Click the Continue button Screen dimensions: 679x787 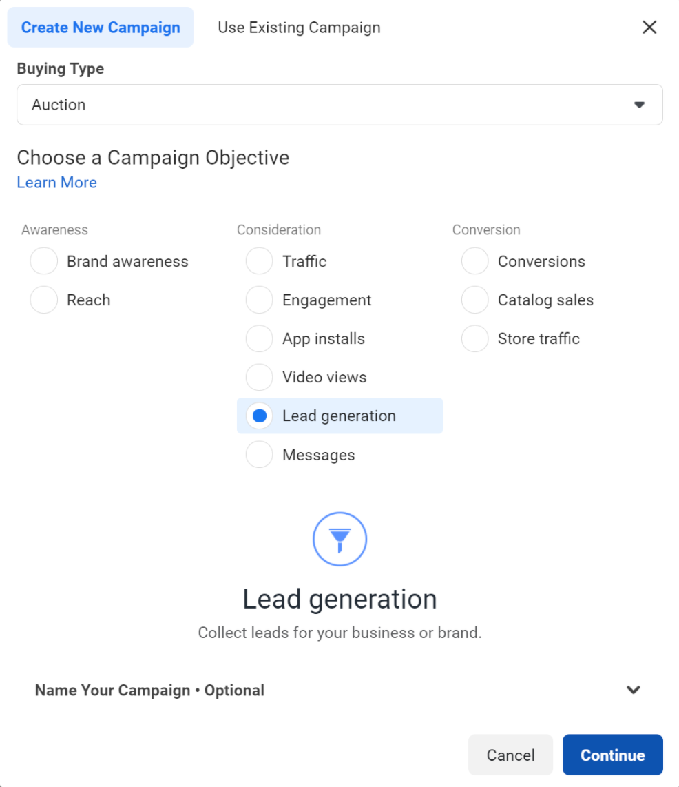[x=612, y=755]
